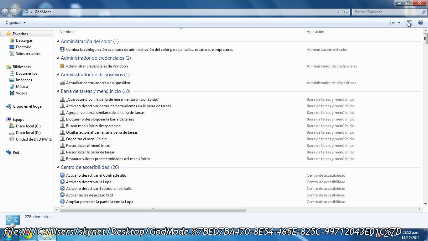Collapse Barra de tareas y menú Inicio group

click(58, 91)
